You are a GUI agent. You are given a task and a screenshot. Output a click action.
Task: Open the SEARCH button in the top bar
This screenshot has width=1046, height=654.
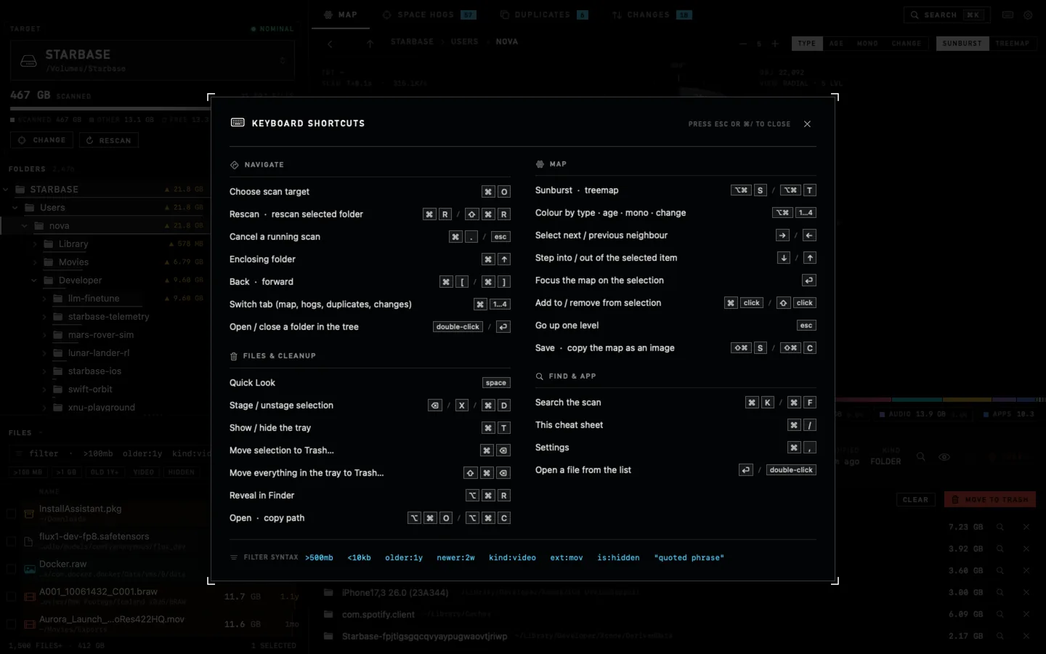pos(946,15)
